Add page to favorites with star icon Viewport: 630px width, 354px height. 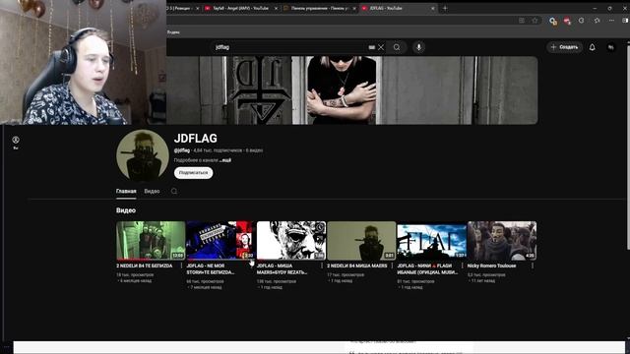(535, 21)
